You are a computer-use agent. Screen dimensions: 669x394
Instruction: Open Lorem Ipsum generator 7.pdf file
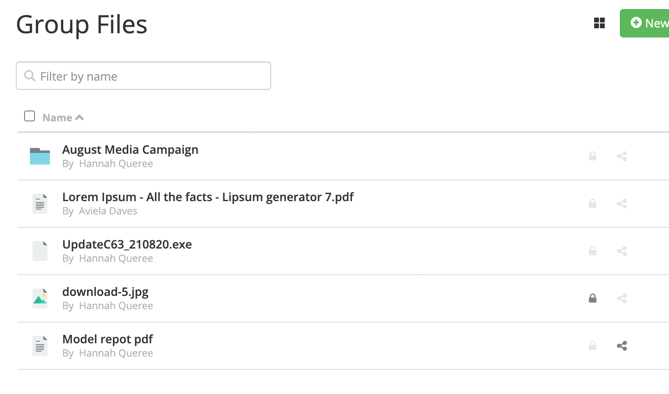[x=208, y=197]
